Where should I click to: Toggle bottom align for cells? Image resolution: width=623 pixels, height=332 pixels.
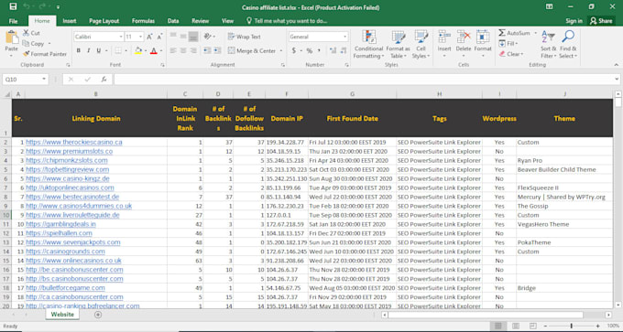193,37
